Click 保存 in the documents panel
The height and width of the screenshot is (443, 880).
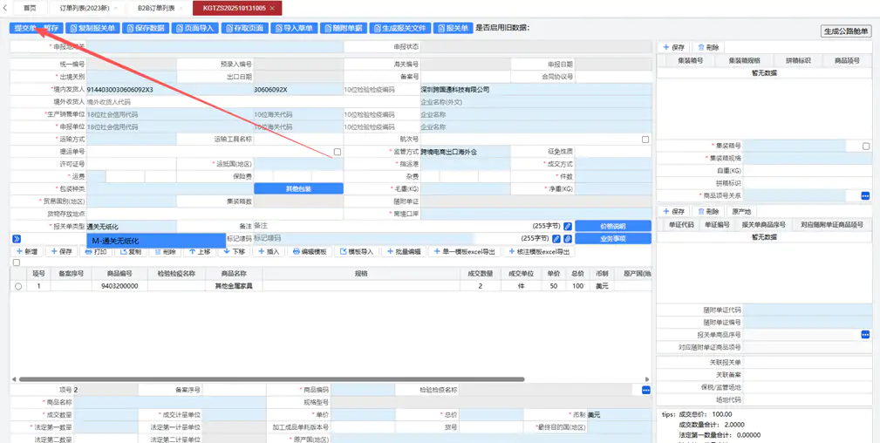click(674, 212)
